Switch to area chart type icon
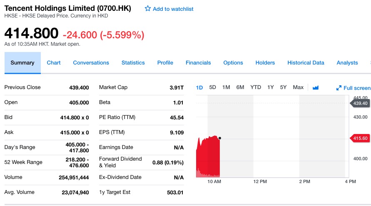The width and height of the screenshot is (371, 206). (315, 88)
